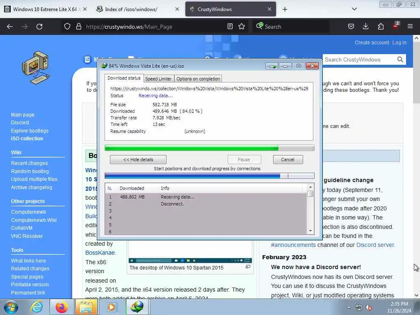Open the Options on completion tab

coord(198,79)
